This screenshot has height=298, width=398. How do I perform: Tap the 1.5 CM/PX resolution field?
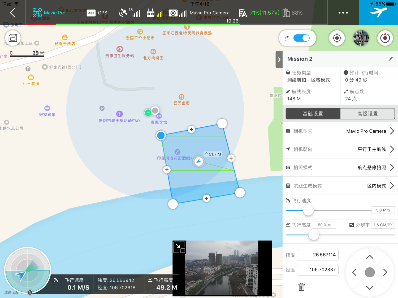tap(383, 225)
